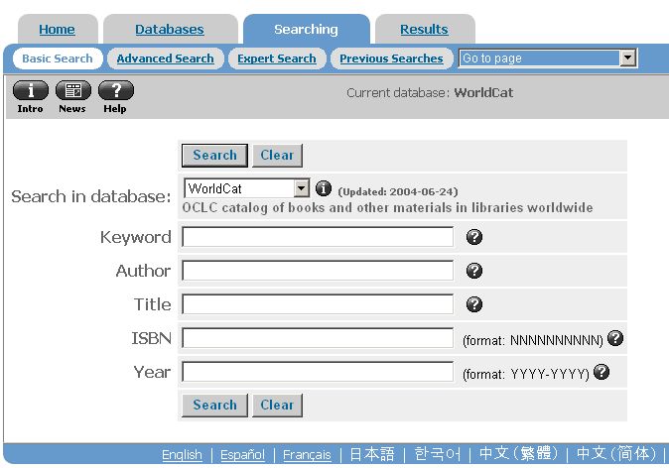Switch to the Databases tab
The width and height of the screenshot is (669, 468).
coord(170,29)
